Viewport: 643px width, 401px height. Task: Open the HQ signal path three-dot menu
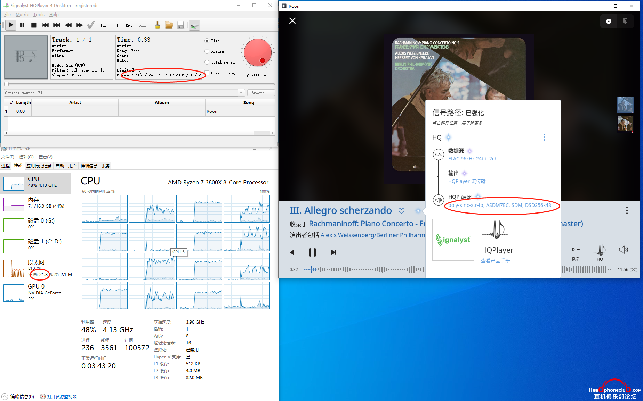tap(544, 137)
